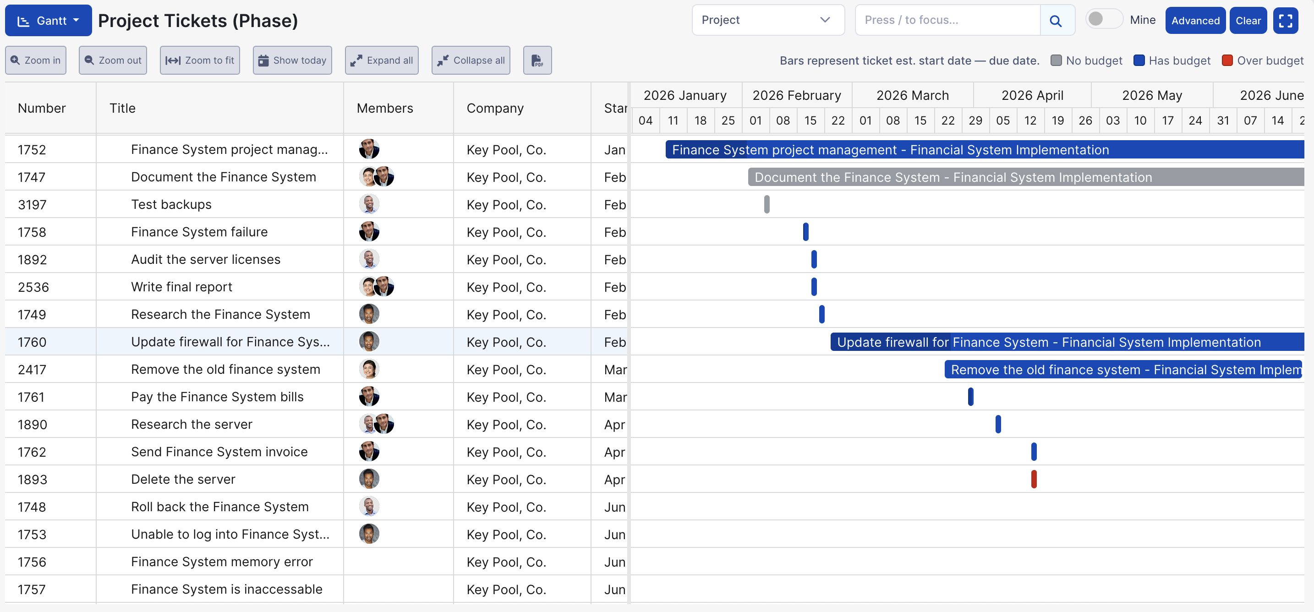Image resolution: width=1314 pixels, height=612 pixels.
Task: Expand all rows
Action: pyautogui.click(x=382, y=60)
